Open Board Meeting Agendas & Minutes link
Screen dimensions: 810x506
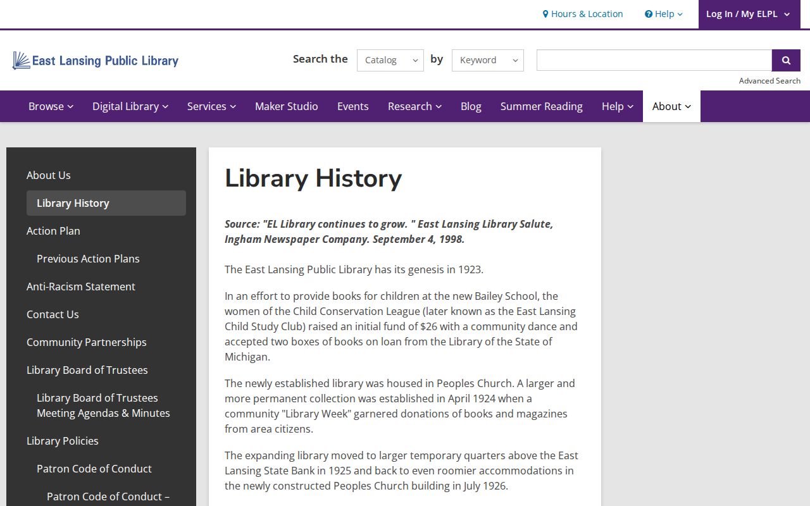[103, 405]
